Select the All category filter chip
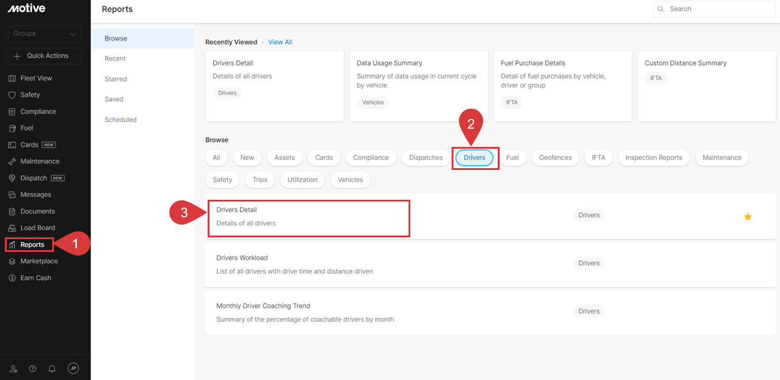Image resolution: width=780 pixels, height=380 pixels. [x=216, y=158]
